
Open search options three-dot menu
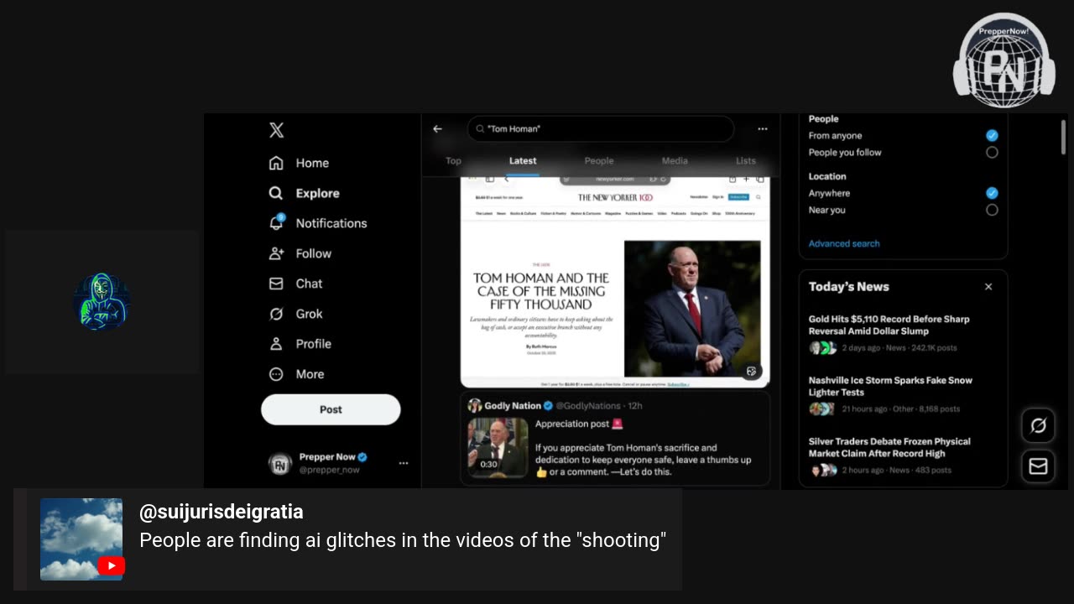point(762,128)
